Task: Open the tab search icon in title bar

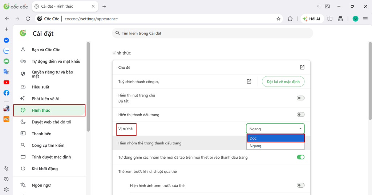Action: click(327, 7)
